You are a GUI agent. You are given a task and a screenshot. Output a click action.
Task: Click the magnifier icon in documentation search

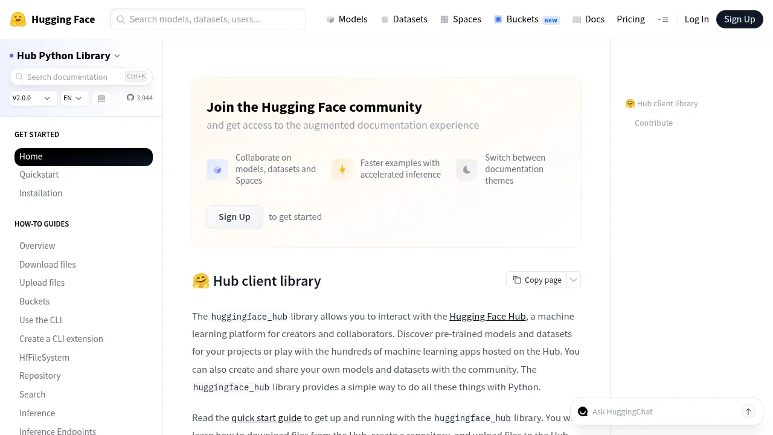tap(19, 77)
